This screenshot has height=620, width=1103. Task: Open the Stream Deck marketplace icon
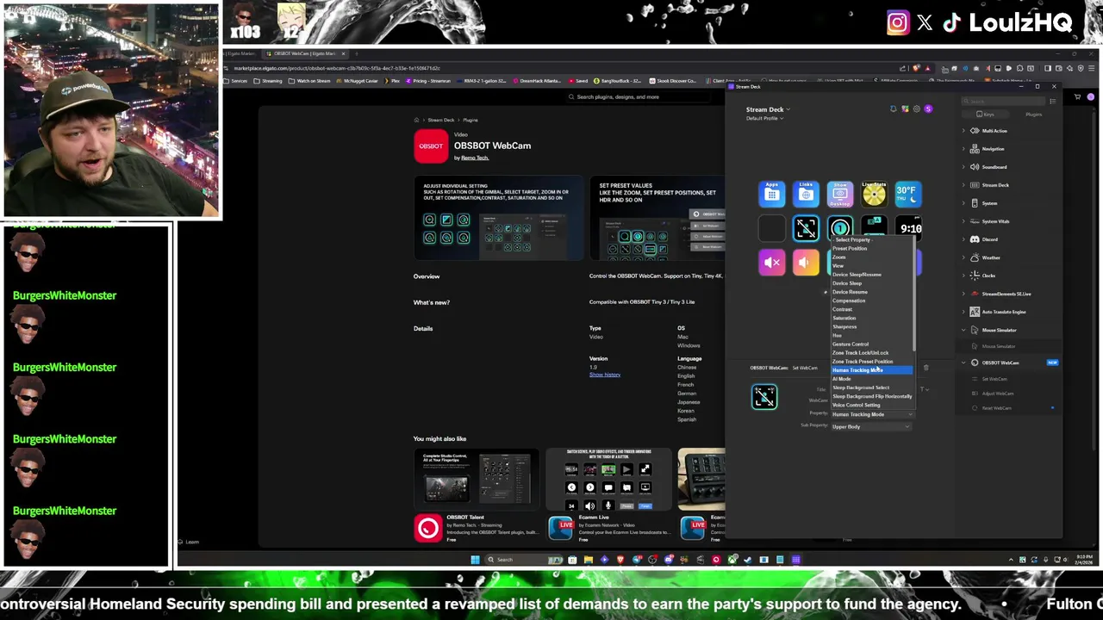905,109
